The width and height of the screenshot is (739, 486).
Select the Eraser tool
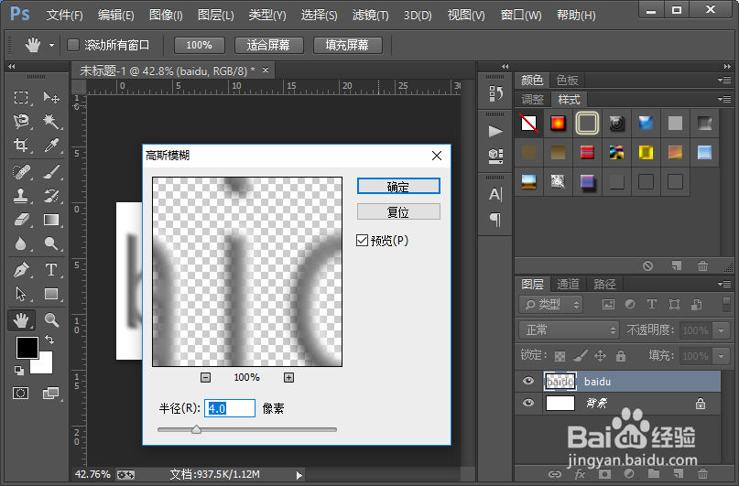(21, 220)
